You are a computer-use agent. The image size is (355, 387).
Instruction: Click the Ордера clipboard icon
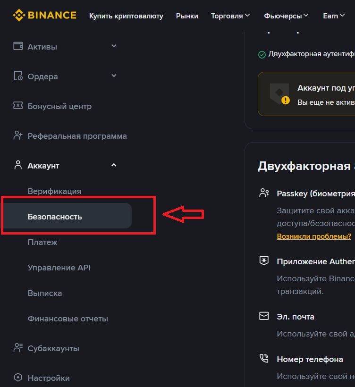pyautogui.click(x=18, y=76)
